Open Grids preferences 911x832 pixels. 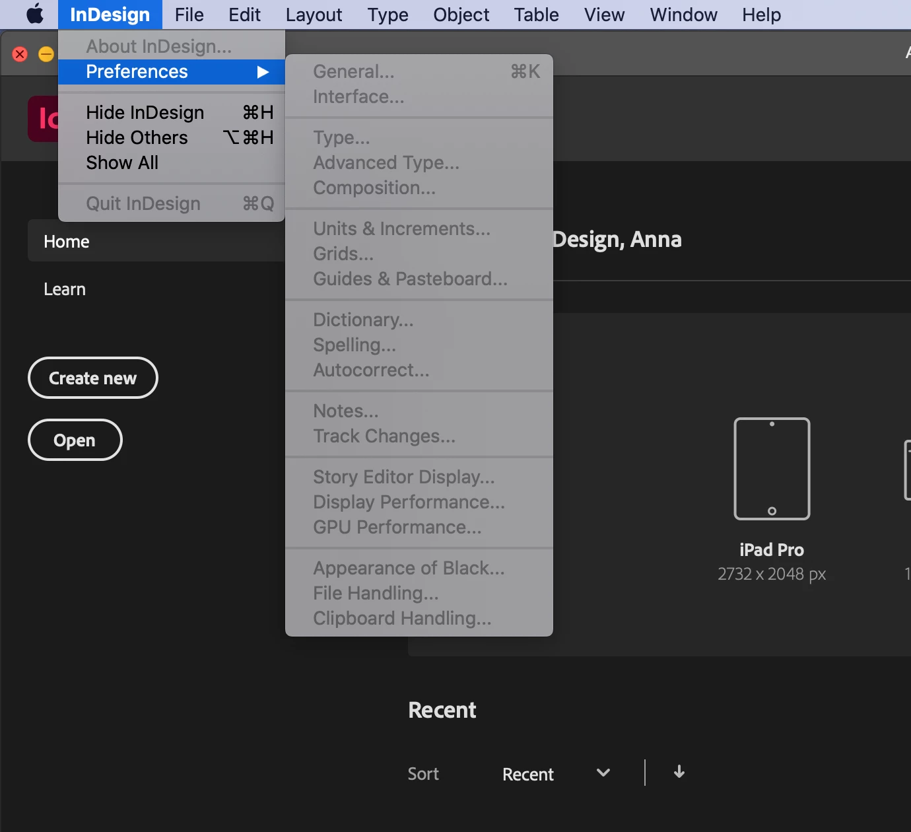click(419, 254)
